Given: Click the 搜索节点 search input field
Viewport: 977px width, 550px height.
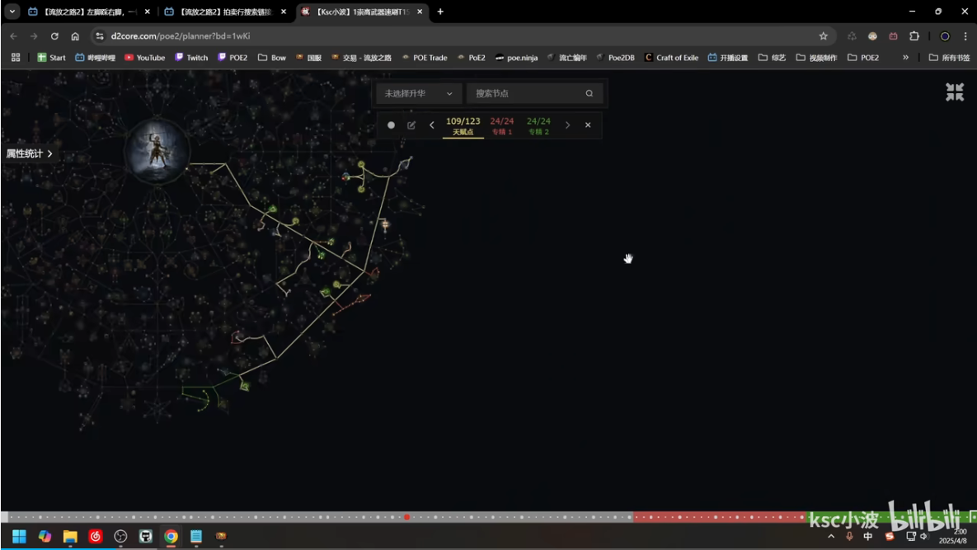Looking at the screenshot, I should pos(526,93).
